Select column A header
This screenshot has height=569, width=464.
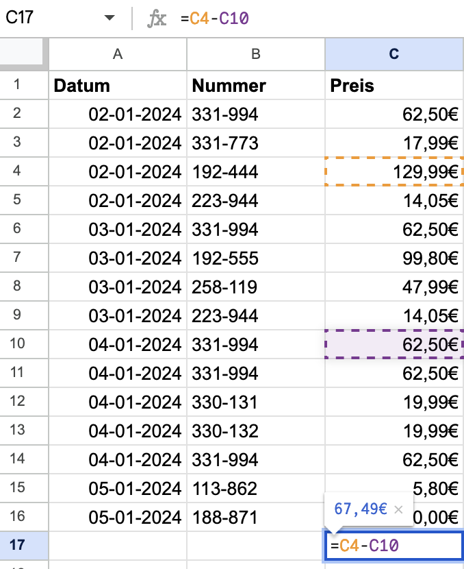(x=118, y=54)
